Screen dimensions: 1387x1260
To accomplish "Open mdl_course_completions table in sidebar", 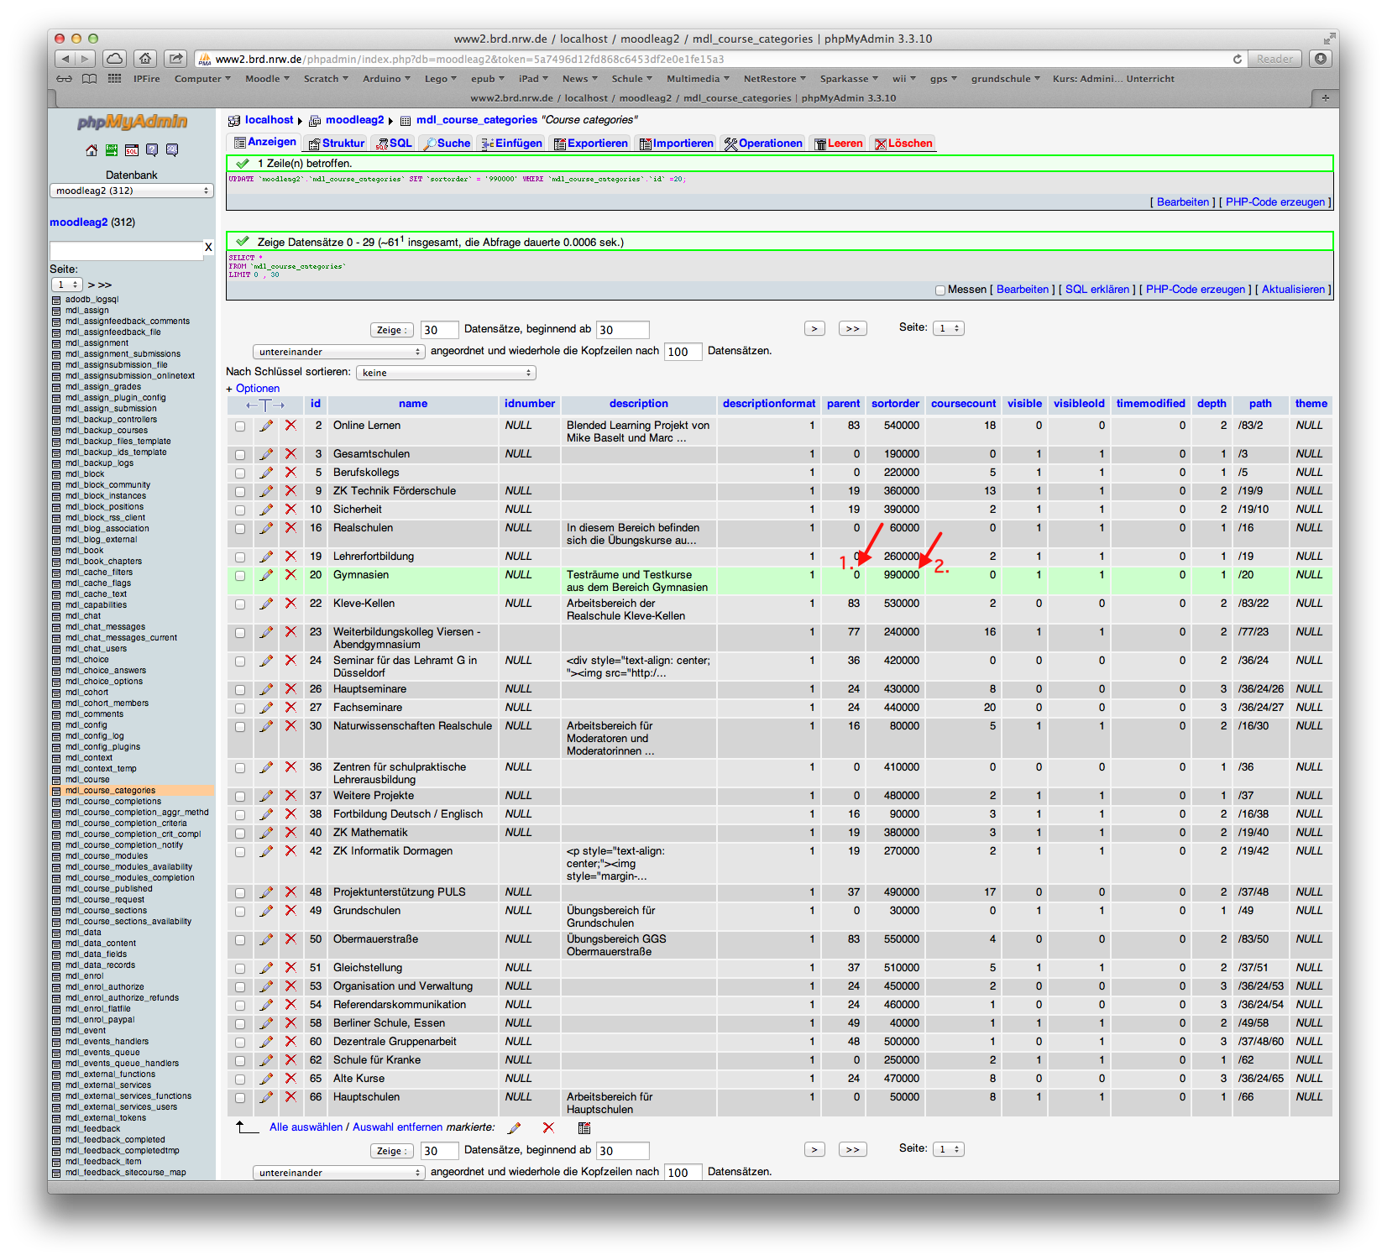I will [113, 802].
